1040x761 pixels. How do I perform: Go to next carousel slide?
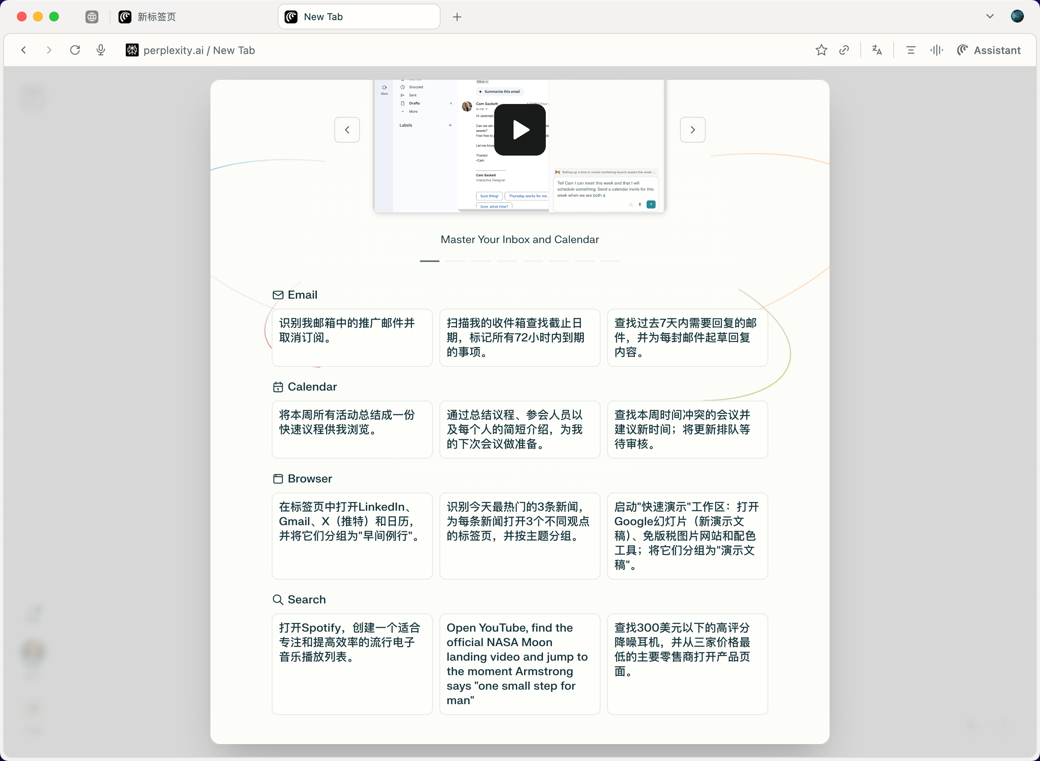pyautogui.click(x=693, y=130)
